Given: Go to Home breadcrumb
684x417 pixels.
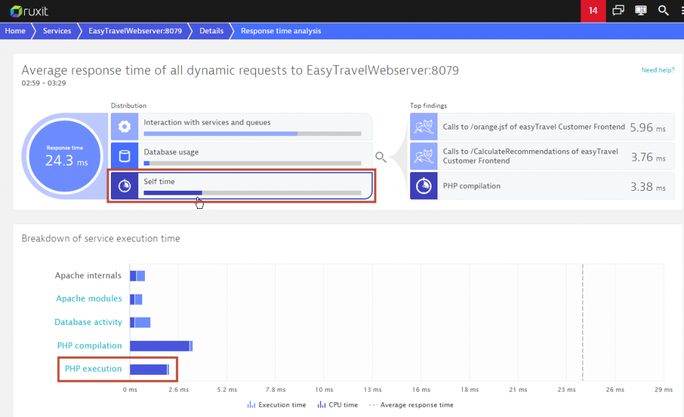Looking at the screenshot, I should pyautogui.click(x=15, y=31).
